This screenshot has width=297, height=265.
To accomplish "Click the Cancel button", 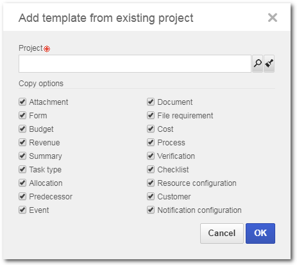I will coord(222,233).
